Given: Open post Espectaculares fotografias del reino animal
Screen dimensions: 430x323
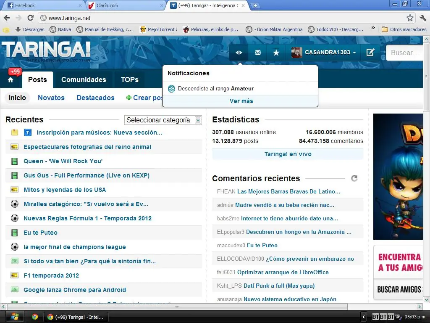Looking at the screenshot, I should (87, 147).
